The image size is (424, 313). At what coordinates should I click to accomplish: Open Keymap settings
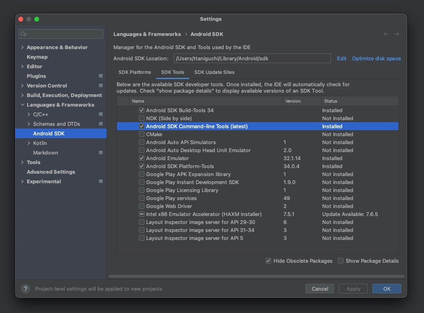click(x=37, y=57)
